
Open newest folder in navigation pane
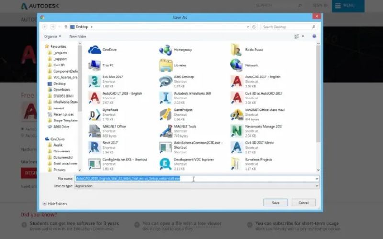point(56,108)
